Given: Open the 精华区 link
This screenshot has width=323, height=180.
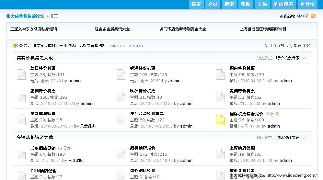Looking at the screenshot, I should pos(303,16).
